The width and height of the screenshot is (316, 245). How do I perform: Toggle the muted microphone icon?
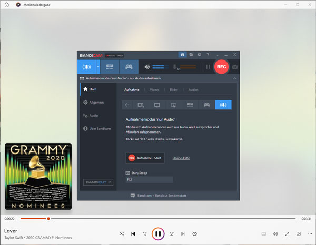(x=175, y=67)
